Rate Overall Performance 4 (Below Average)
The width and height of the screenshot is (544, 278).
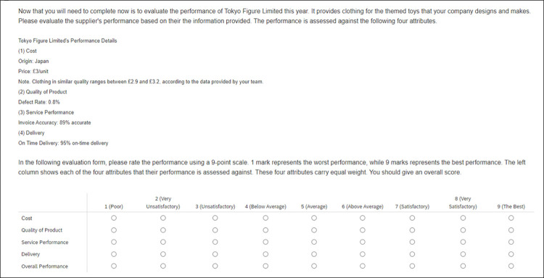[x=265, y=266]
